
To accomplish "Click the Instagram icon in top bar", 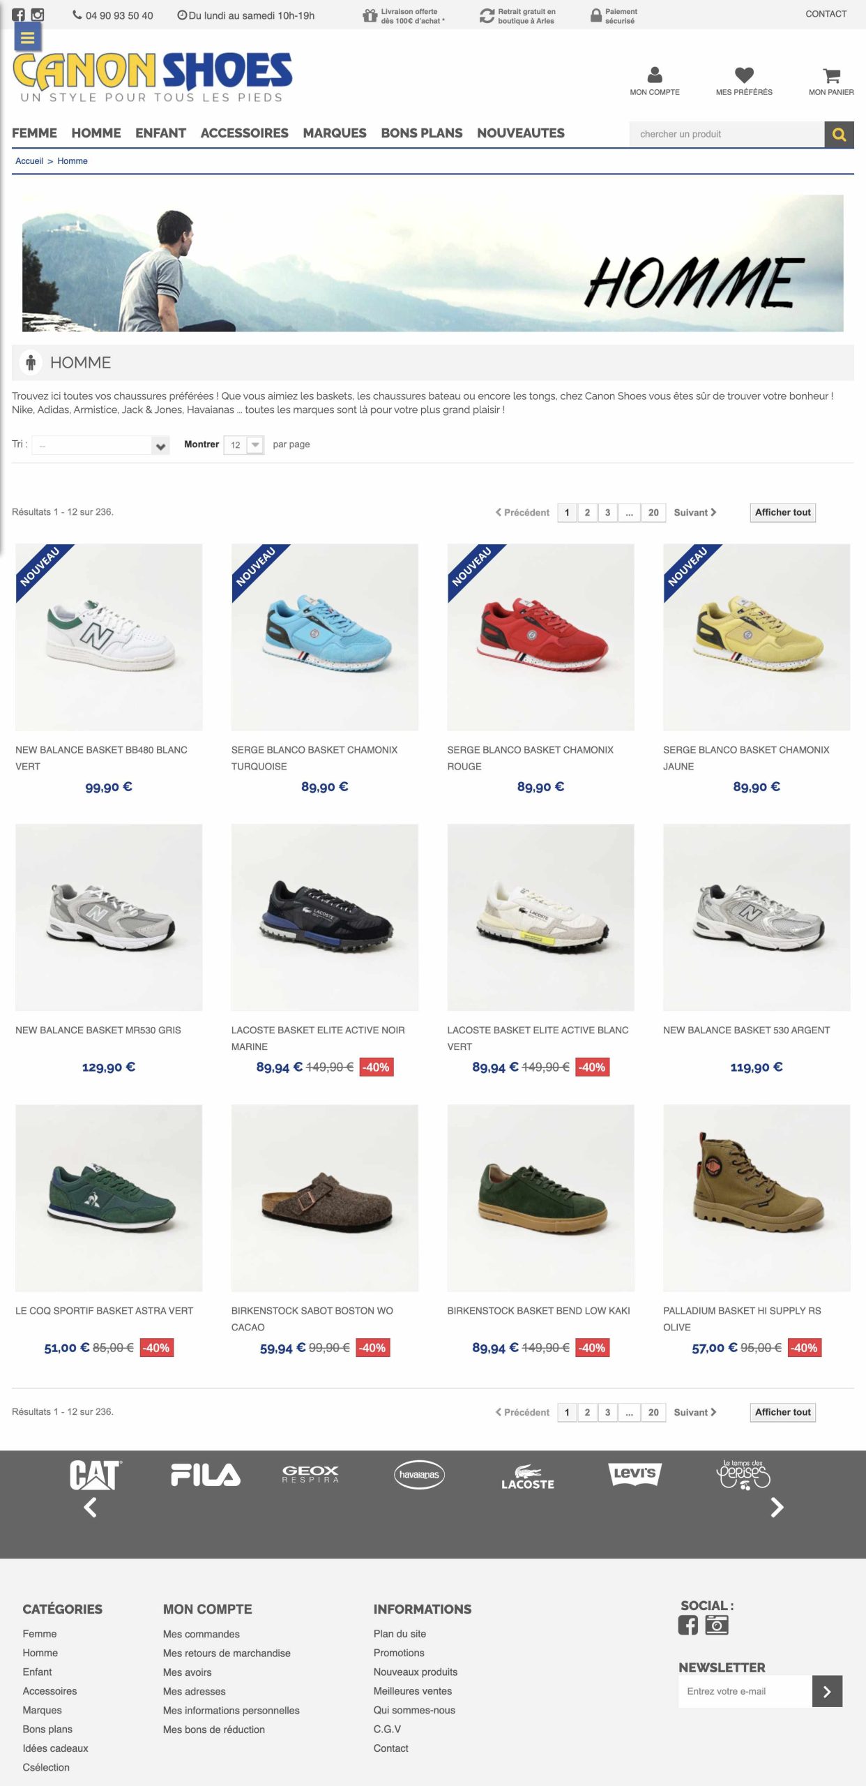I will pos(38,14).
